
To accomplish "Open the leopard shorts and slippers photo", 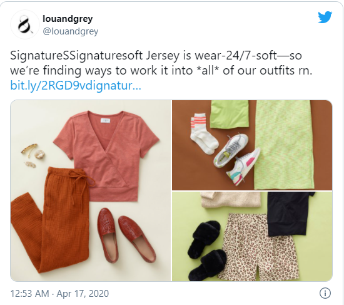I will pyautogui.click(x=252, y=237).
